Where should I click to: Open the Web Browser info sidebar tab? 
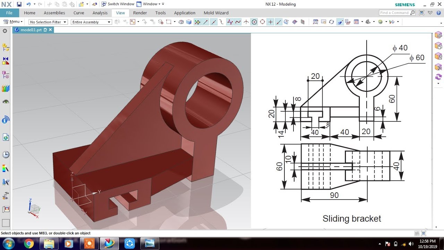[6, 120]
